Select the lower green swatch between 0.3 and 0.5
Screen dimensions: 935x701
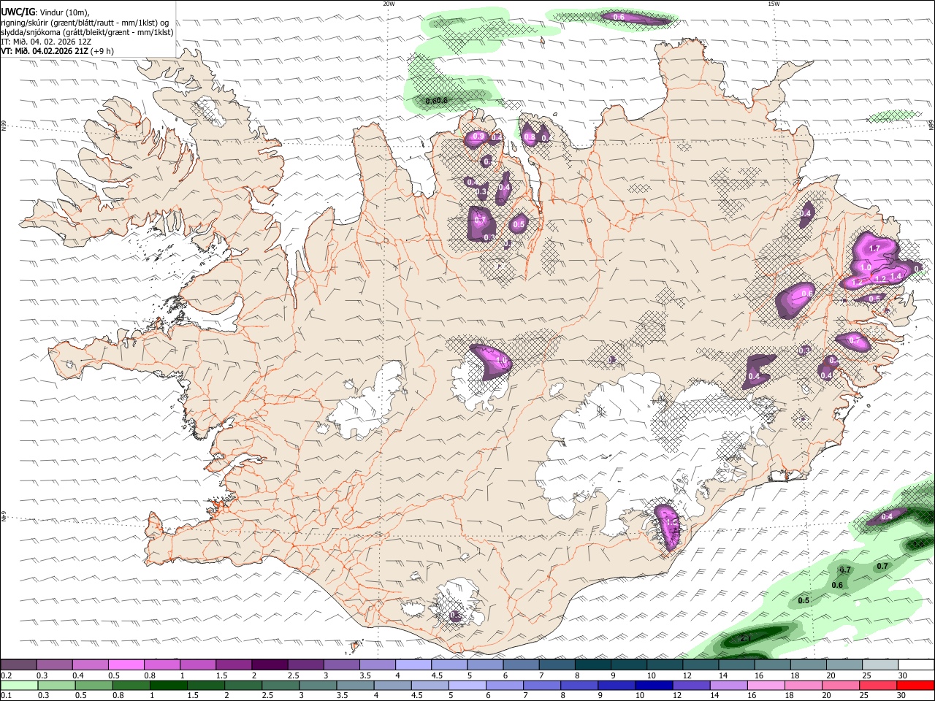[56, 685]
